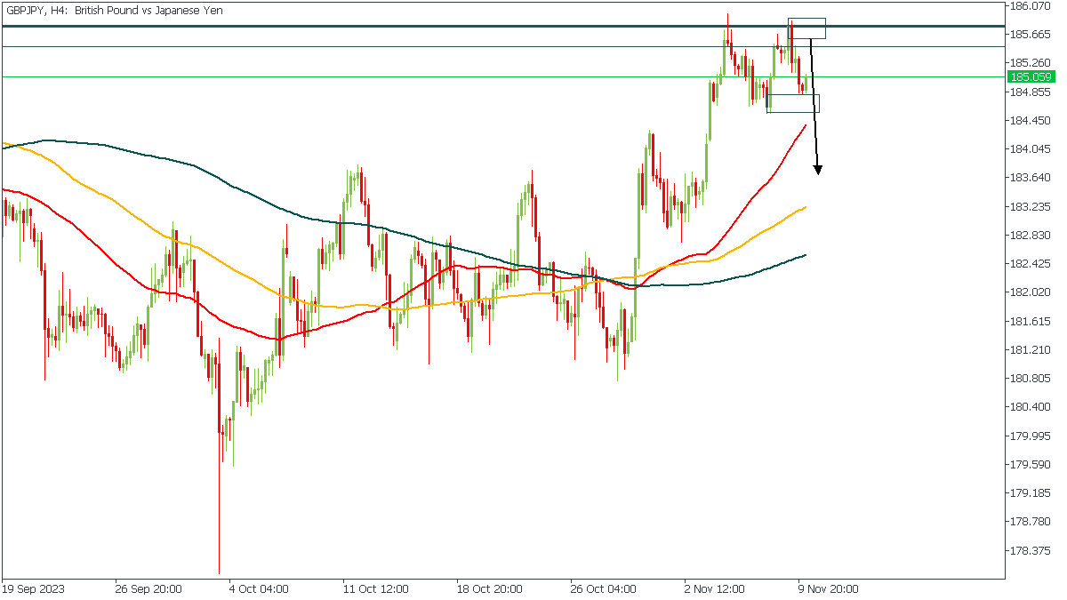1067x600 pixels.
Task: Click the 19 Sep 2023 date label
Action: 33,588
